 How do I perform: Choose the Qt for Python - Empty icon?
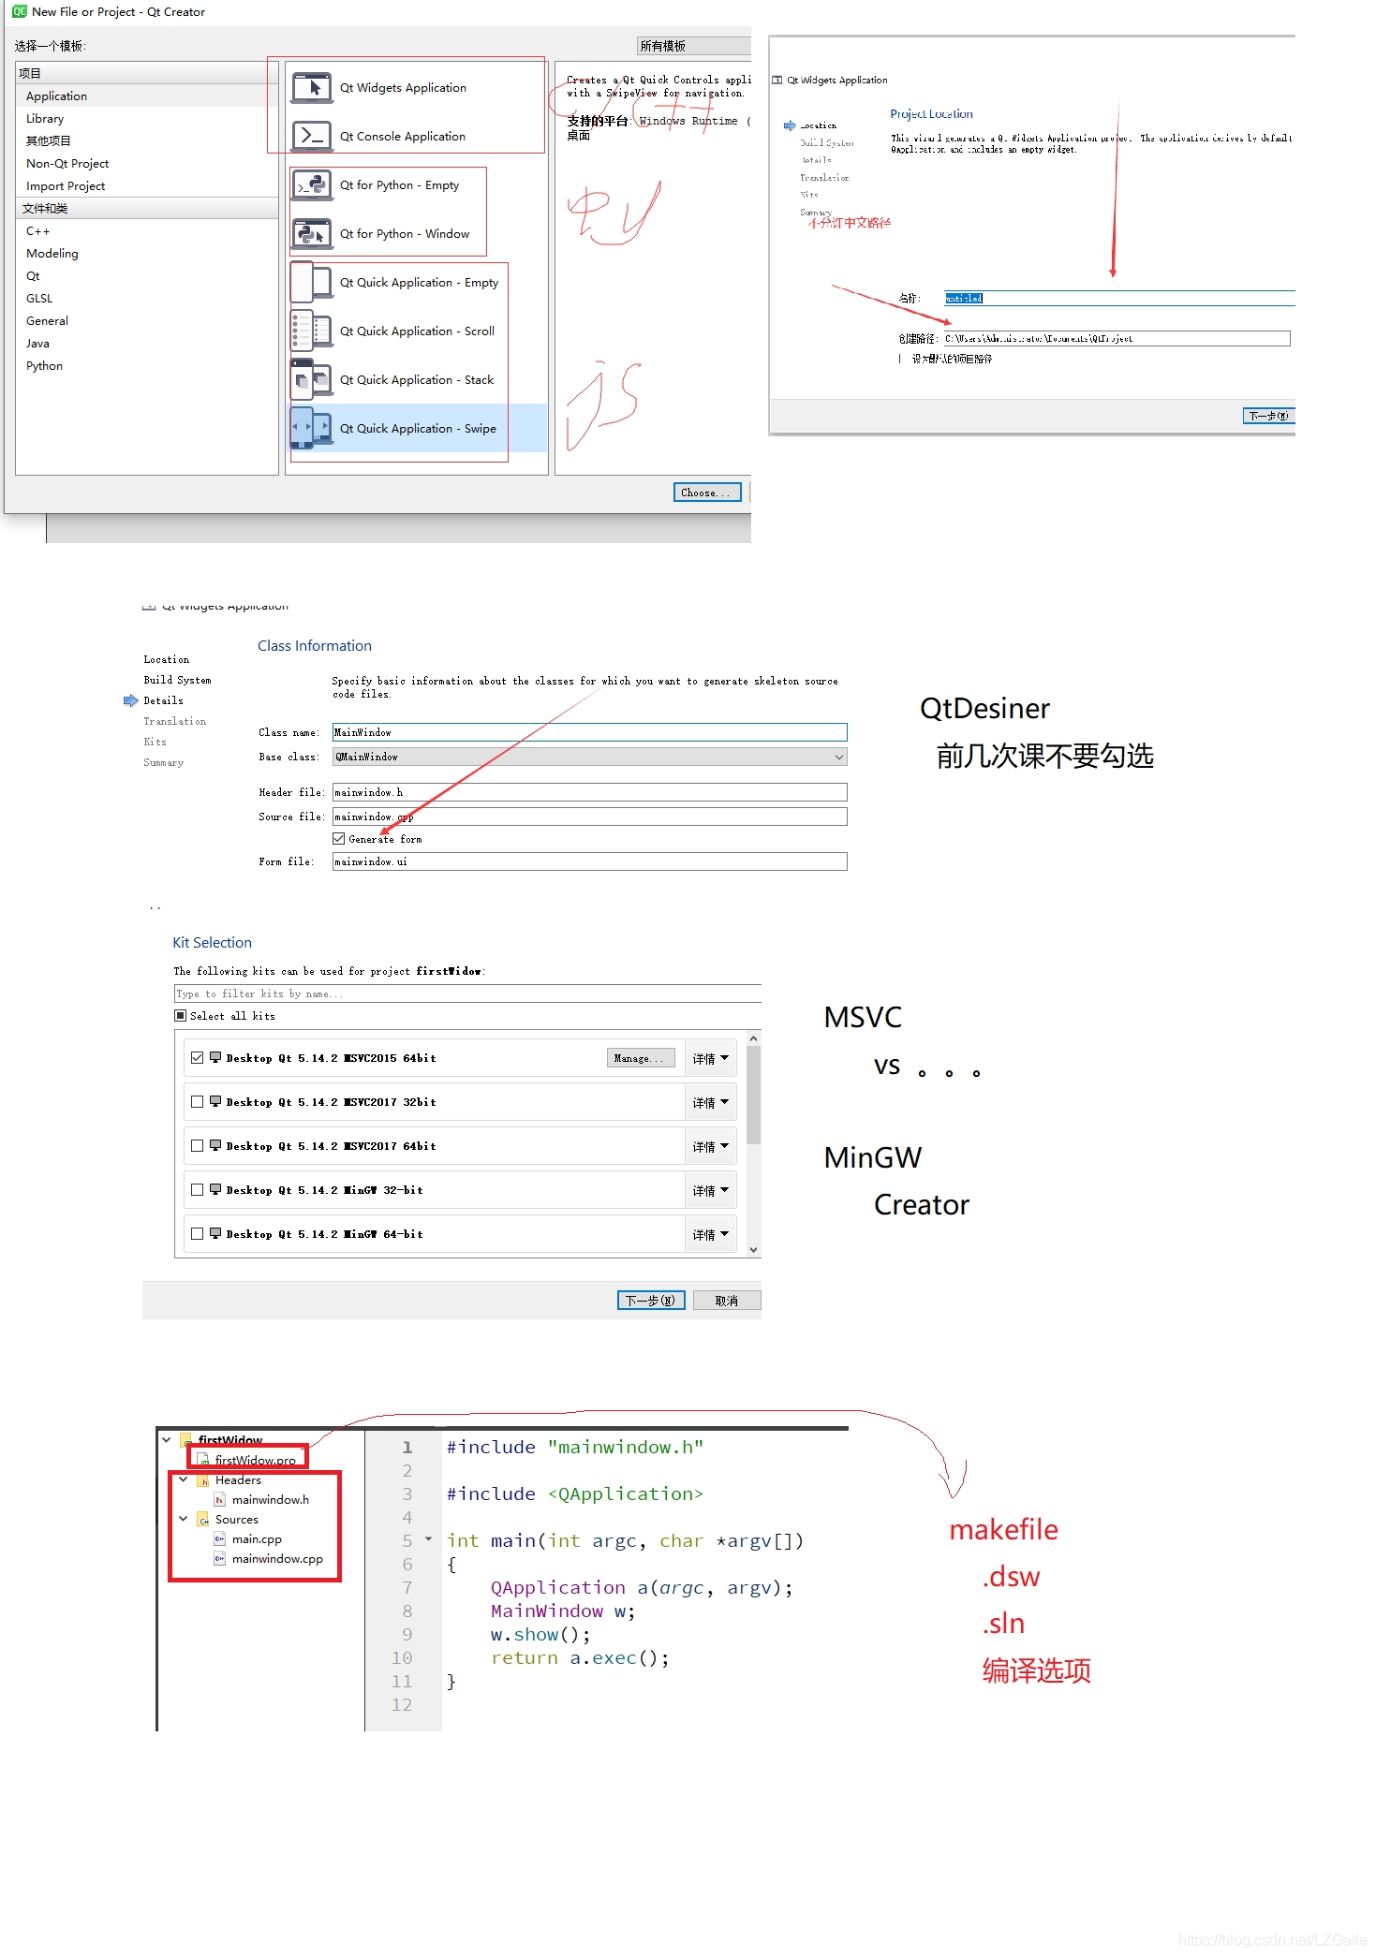312,185
